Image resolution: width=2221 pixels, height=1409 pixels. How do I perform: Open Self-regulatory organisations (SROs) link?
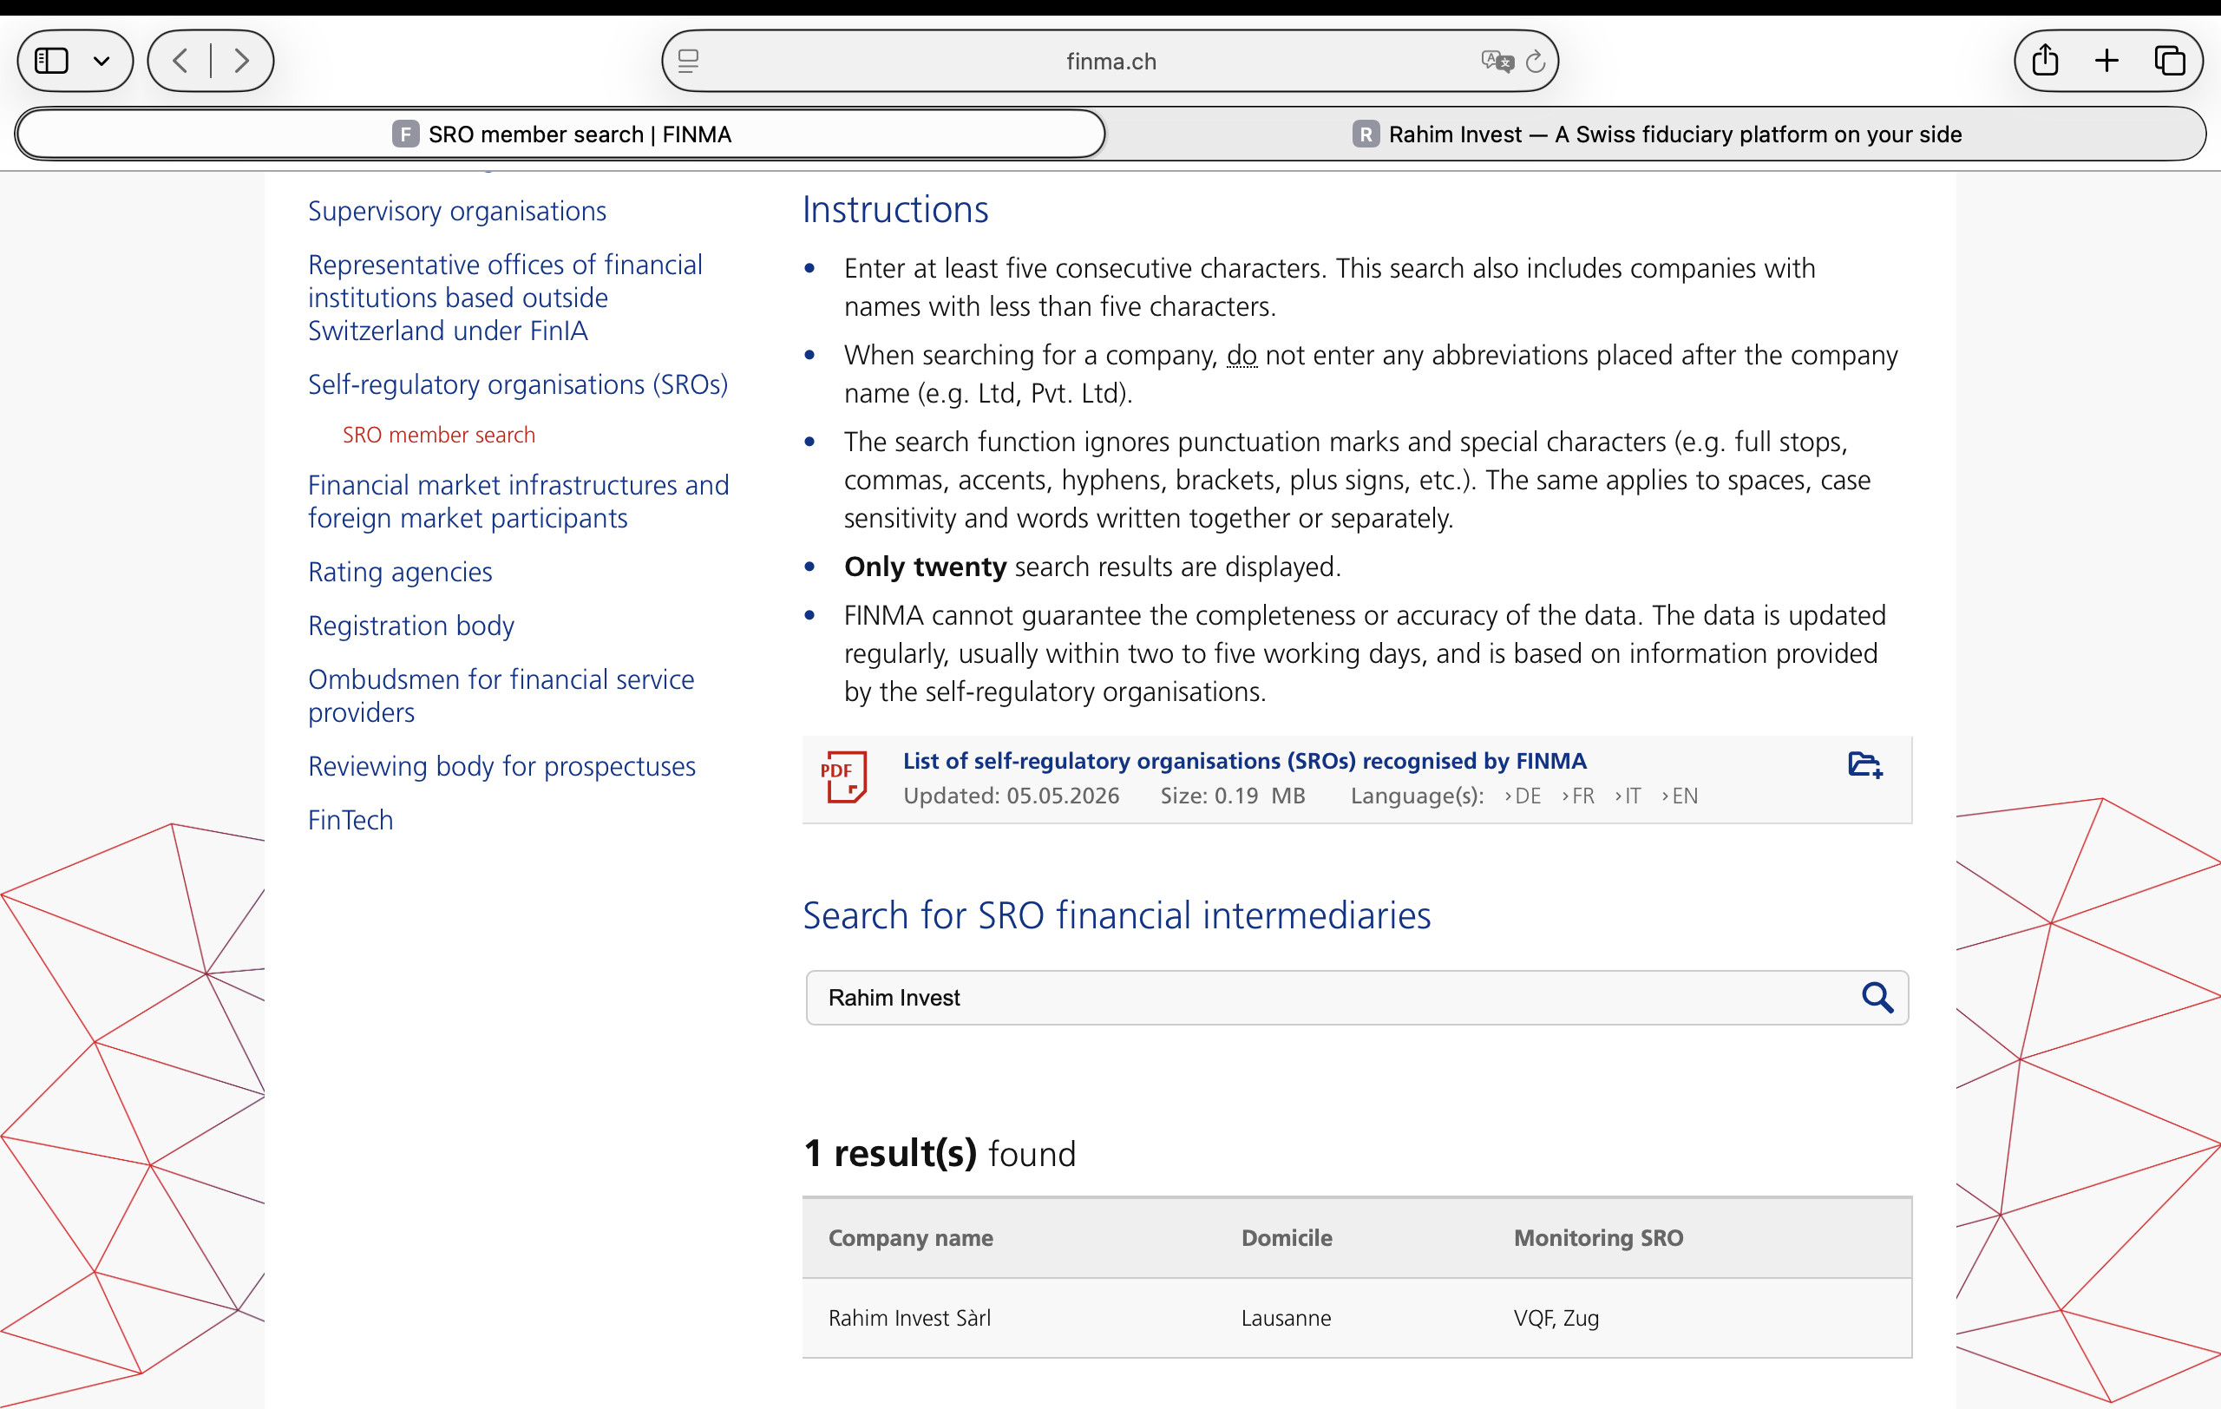click(518, 384)
